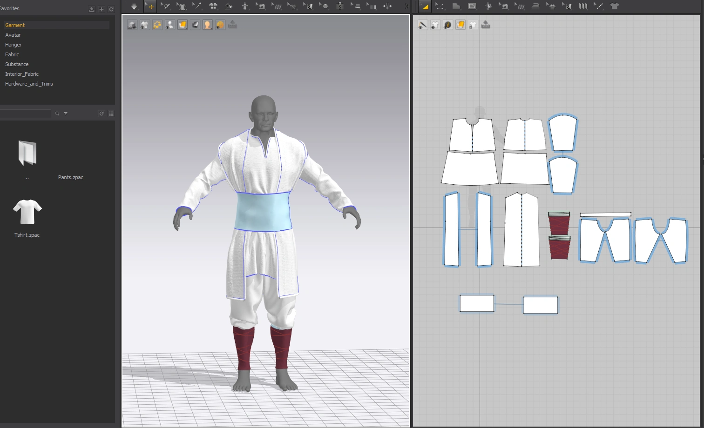
Task: Open the search filter dropdown arrow
Action: click(x=66, y=114)
